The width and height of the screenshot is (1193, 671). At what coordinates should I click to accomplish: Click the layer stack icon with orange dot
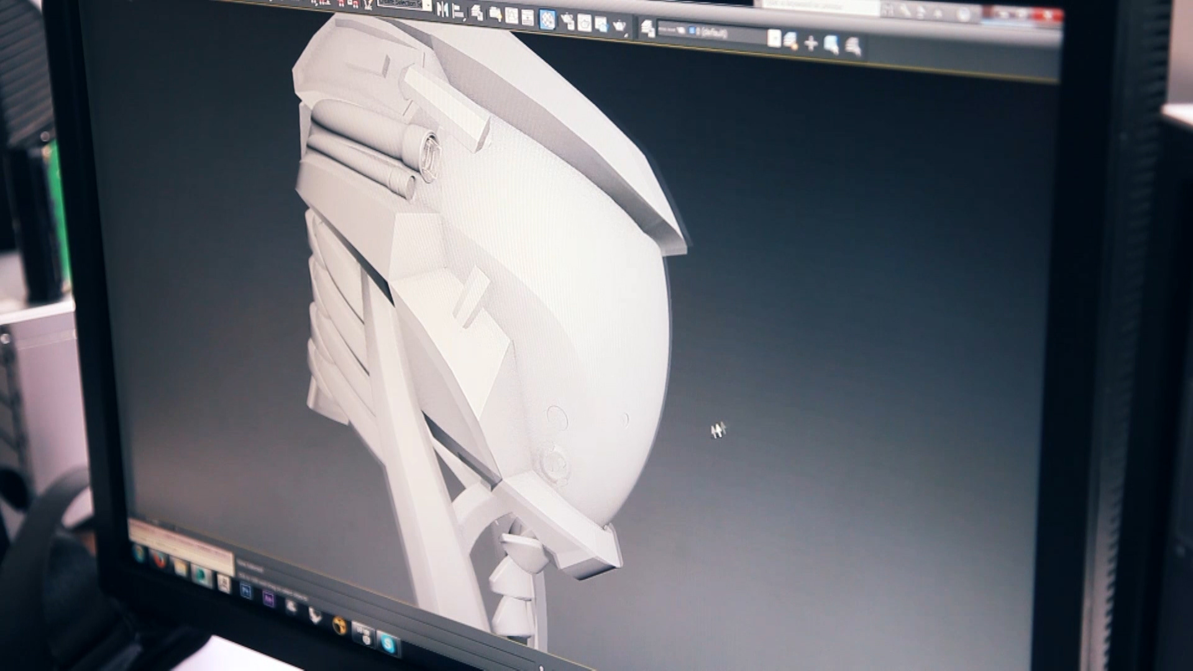pyautogui.click(x=790, y=41)
